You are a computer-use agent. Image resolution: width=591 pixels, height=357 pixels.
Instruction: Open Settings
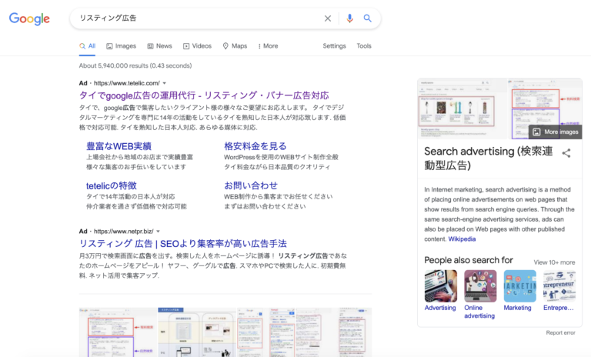tap(334, 46)
